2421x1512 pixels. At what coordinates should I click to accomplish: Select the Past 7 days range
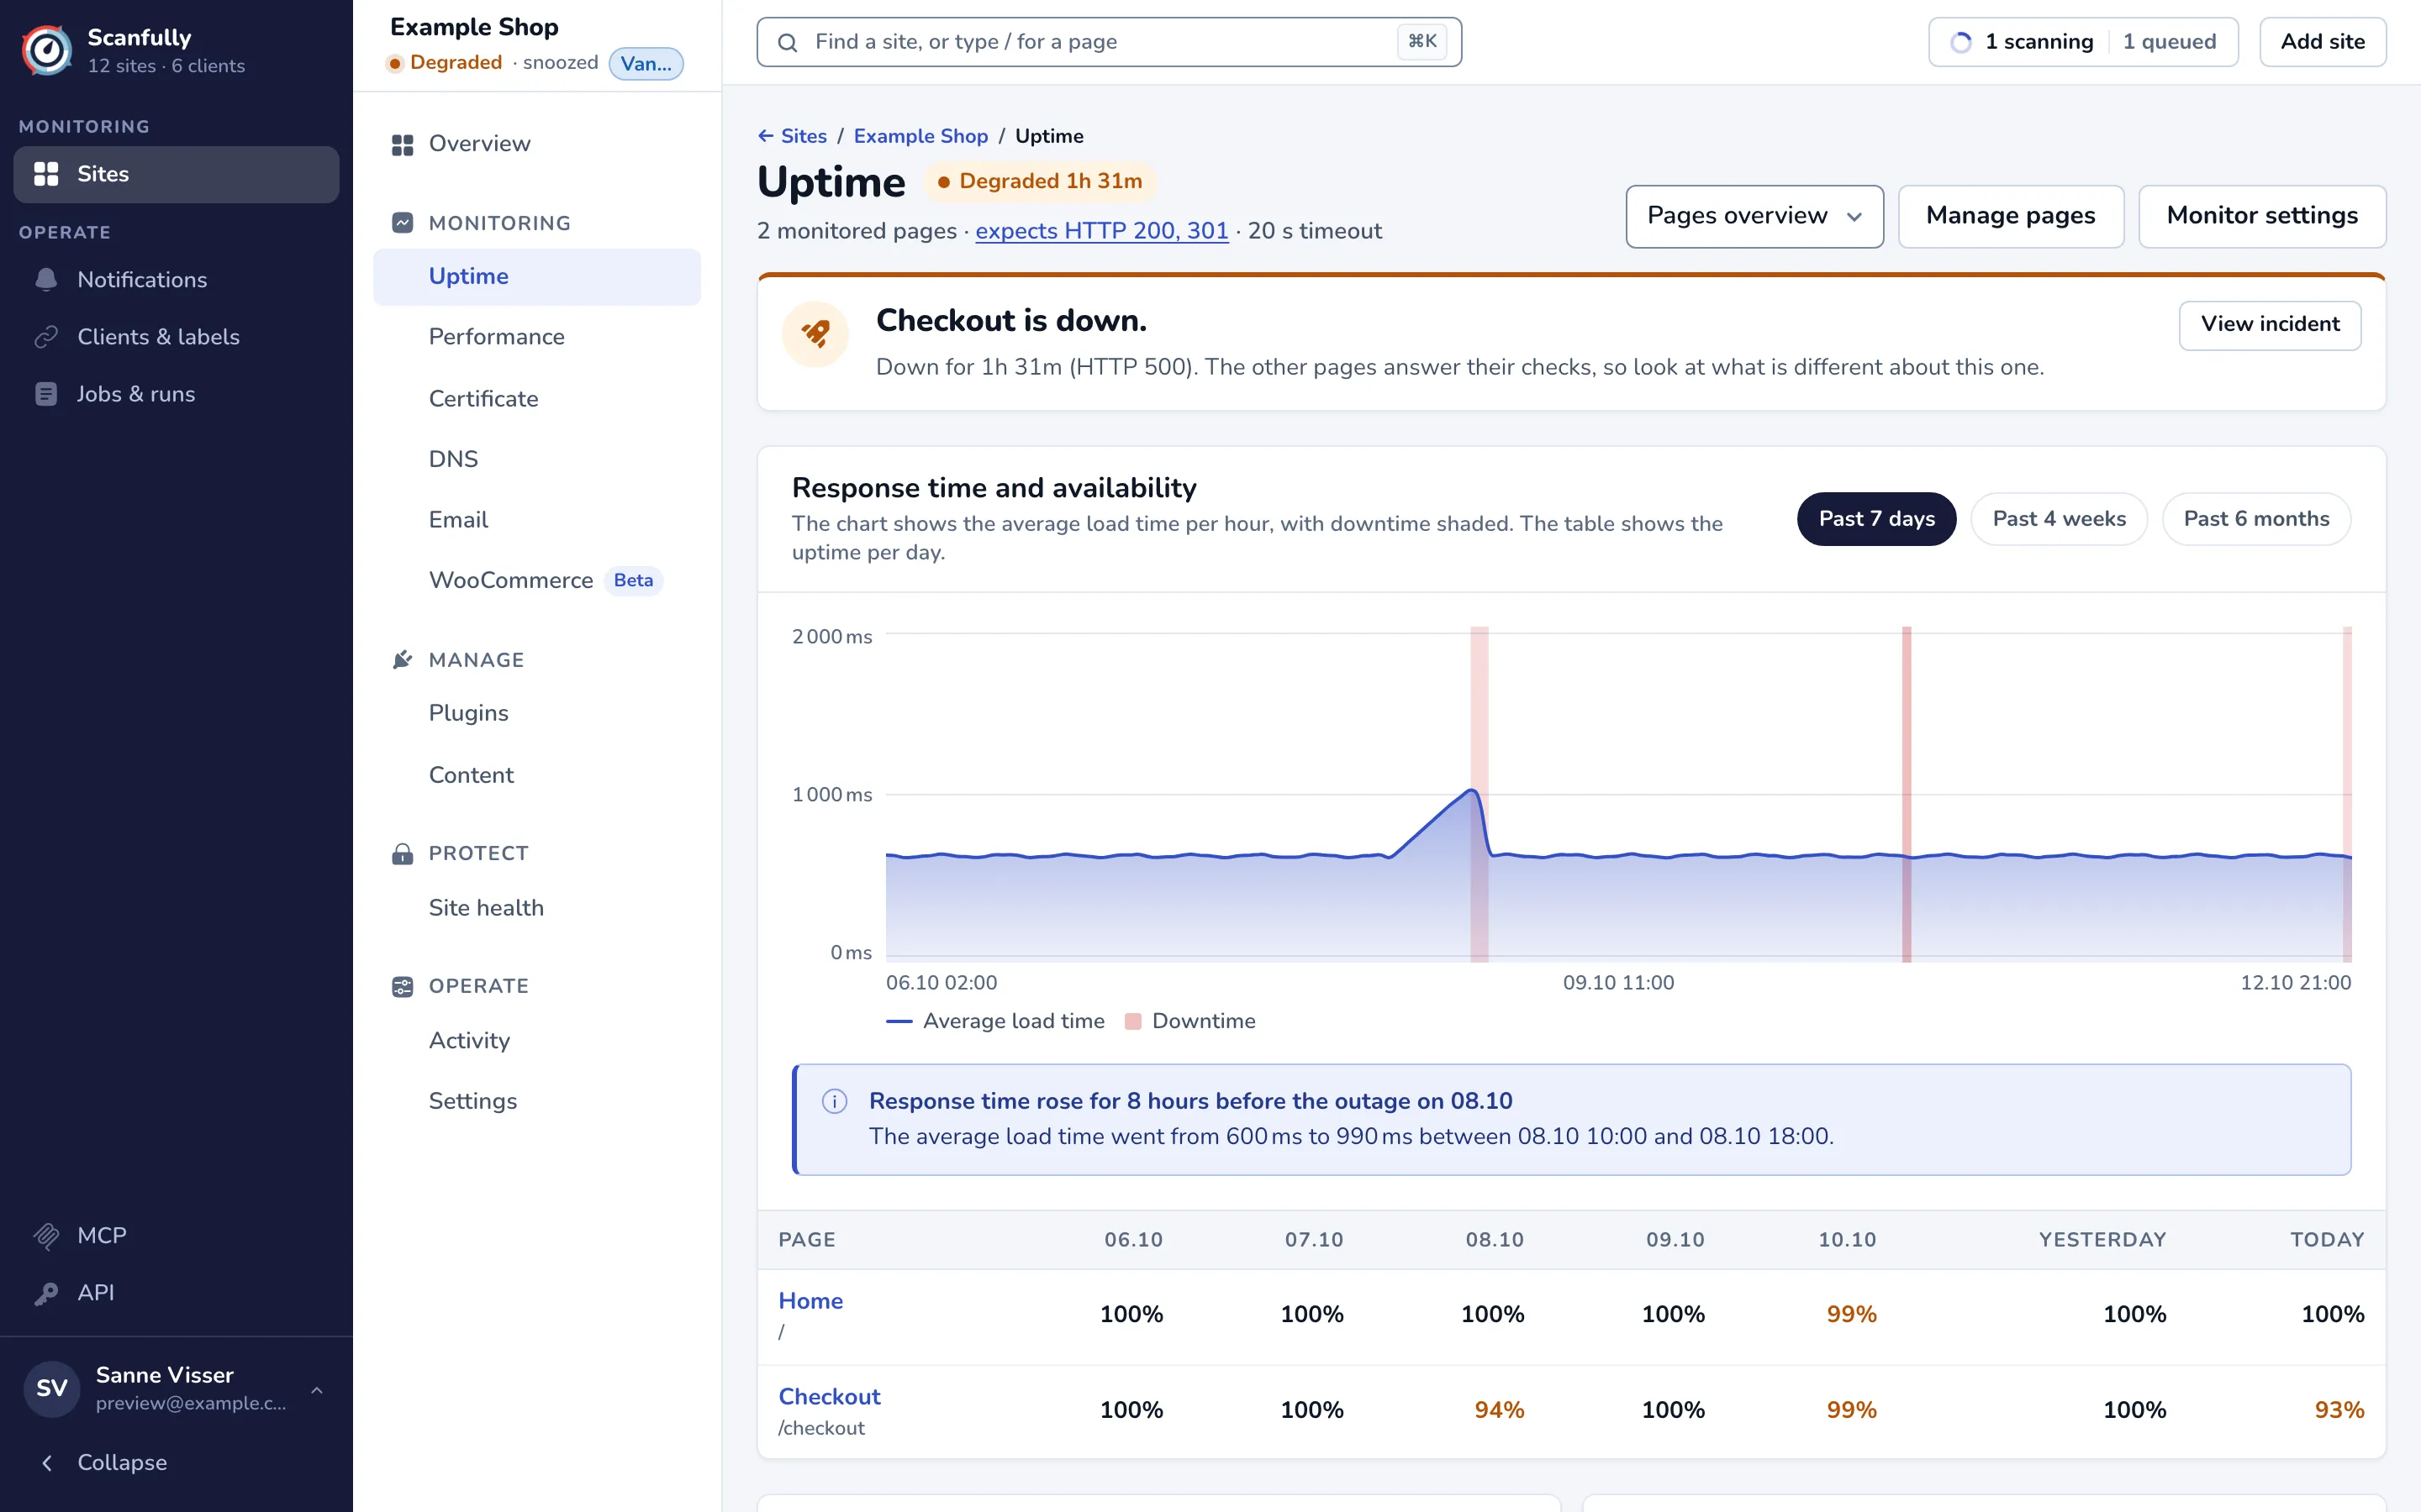tap(1875, 519)
